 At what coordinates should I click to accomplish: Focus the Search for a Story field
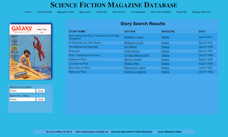point(22,99)
